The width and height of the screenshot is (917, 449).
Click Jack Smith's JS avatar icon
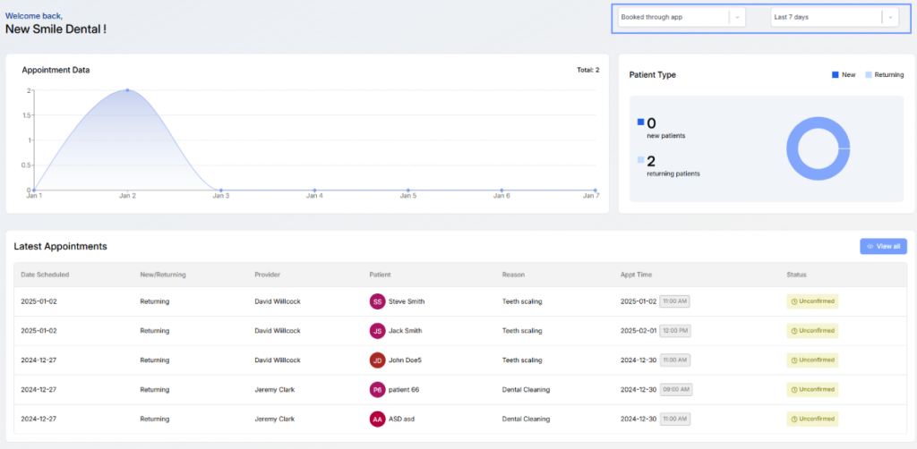tap(377, 331)
